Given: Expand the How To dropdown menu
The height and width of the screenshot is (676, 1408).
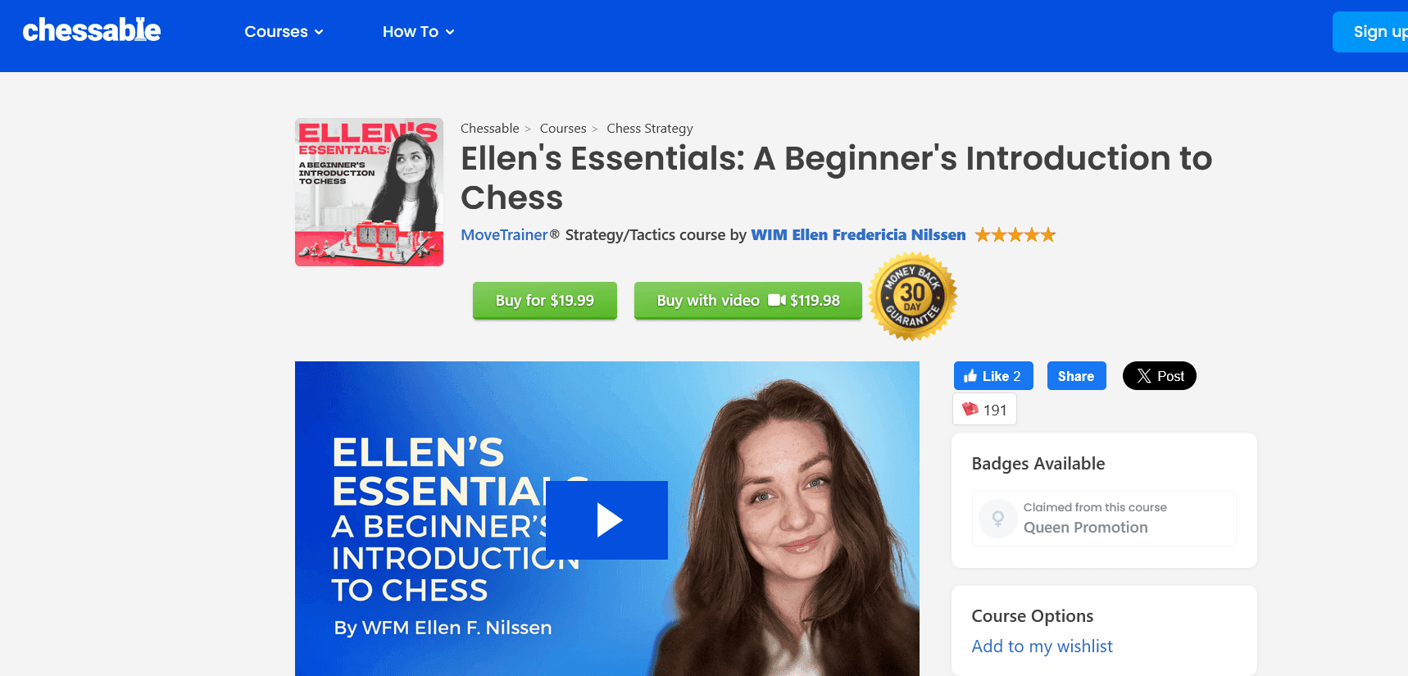Looking at the screenshot, I should point(418,32).
